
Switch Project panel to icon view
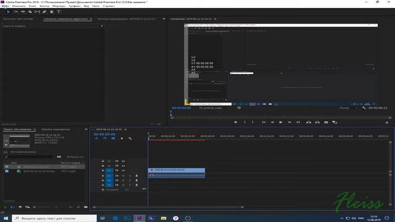coord(20,207)
